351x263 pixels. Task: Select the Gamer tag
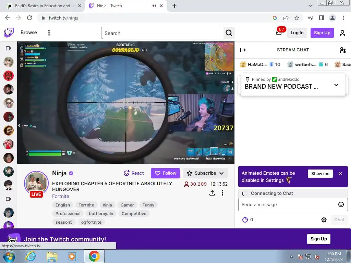pos(127,205)
